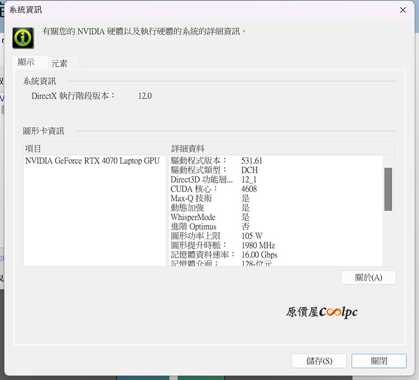Select the Direct3D 功能層 row label

(202, 180)
